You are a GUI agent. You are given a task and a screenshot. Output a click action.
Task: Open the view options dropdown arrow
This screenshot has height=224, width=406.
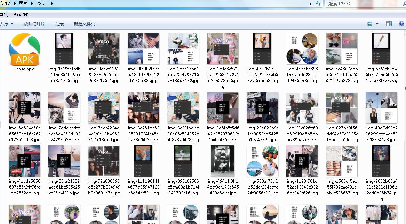tap(377, 24)
